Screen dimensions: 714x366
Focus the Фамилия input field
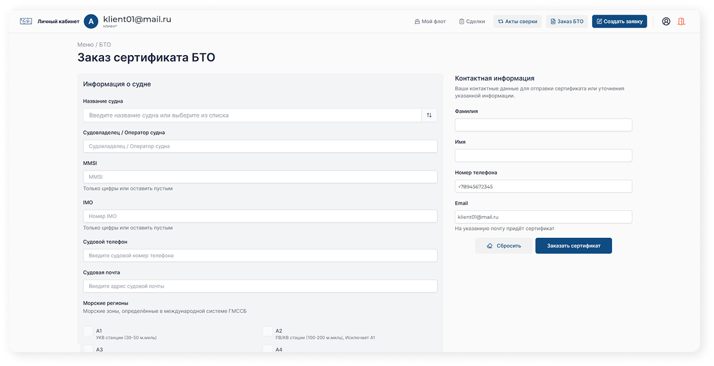tap(543, 125)
